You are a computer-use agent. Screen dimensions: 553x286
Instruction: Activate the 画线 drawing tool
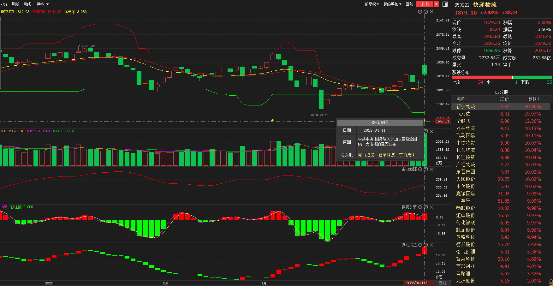pyautogui.click(x=409, y=4)
